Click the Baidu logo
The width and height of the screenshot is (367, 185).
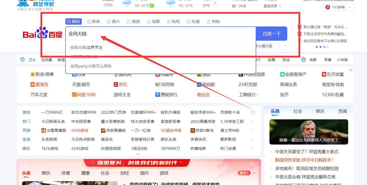point(43,33)
